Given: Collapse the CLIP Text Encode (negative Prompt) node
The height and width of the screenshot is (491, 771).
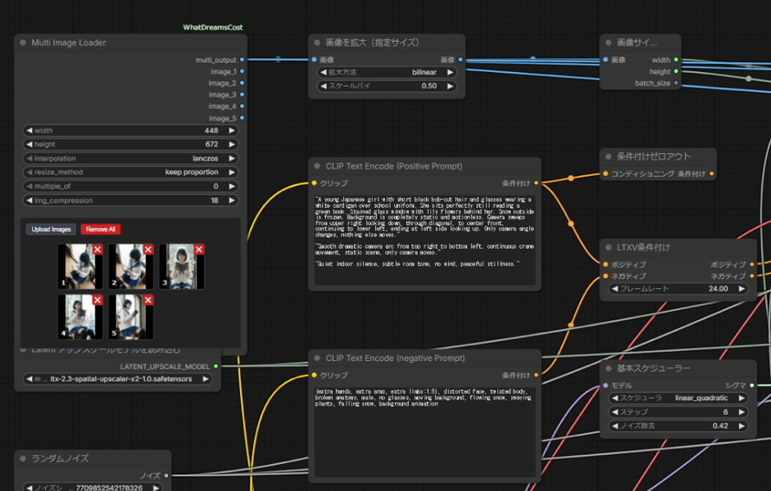Looking at the screenshot, I should [x=317, y=358].
